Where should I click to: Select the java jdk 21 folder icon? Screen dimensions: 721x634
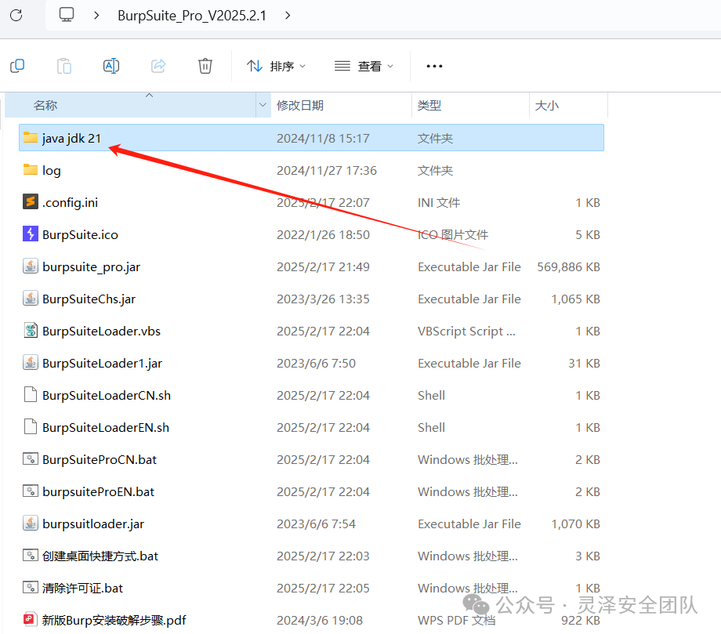(31, 137)
